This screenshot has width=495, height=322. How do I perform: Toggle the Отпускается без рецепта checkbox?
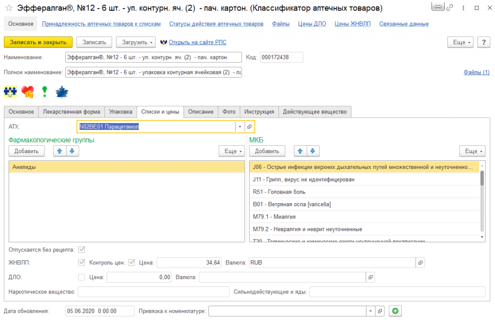[81, 250]
